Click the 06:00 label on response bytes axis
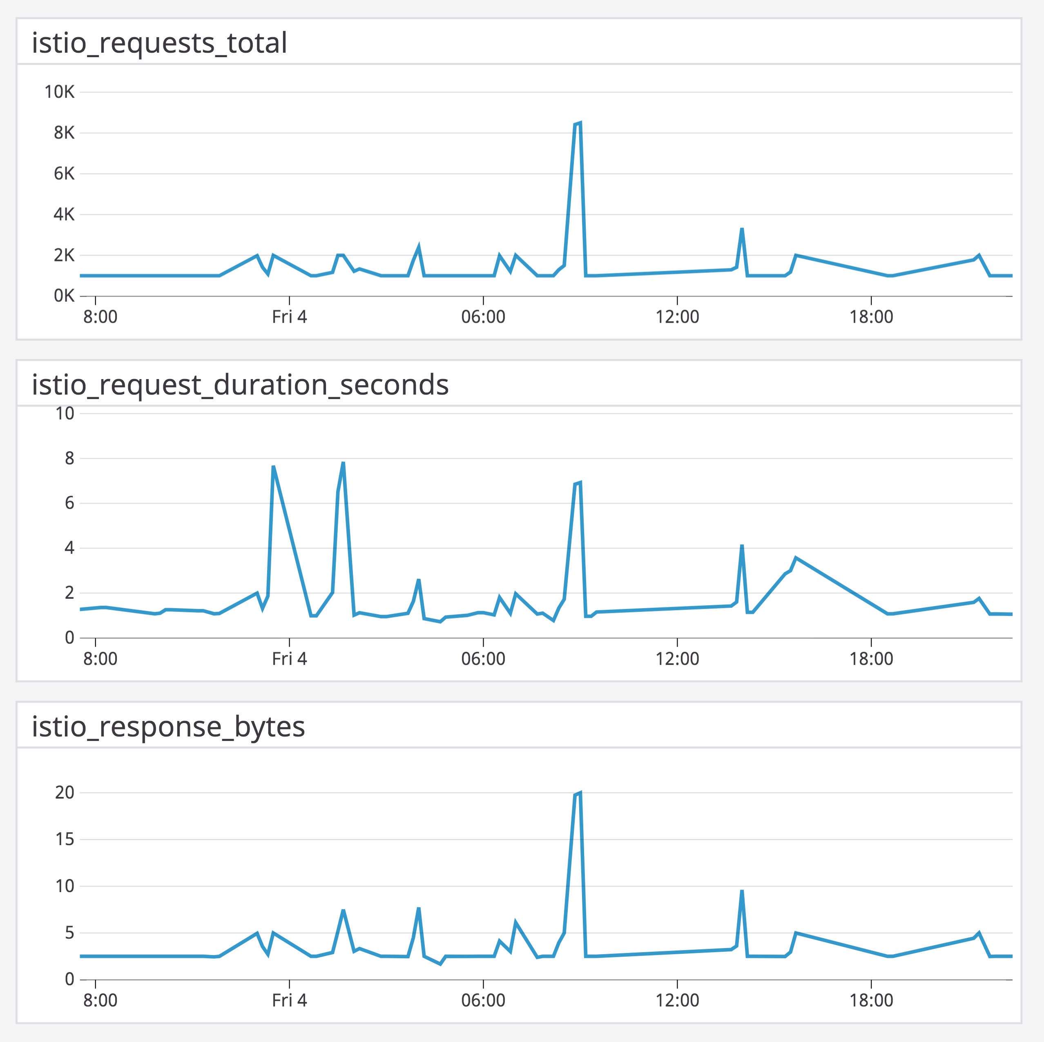The width and height of the screenshot is (1044, 1042). tap(483, 1000)
